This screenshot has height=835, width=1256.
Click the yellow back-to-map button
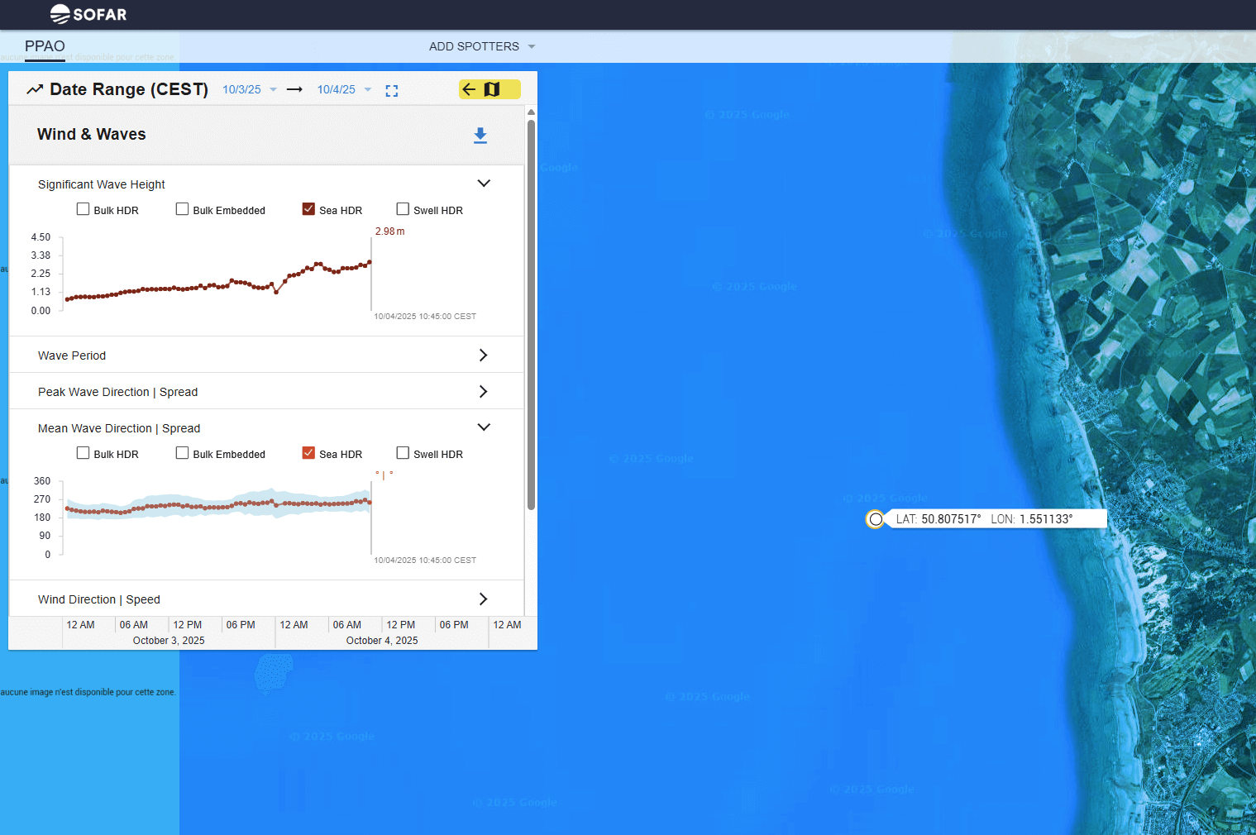(x=490, y=89)
